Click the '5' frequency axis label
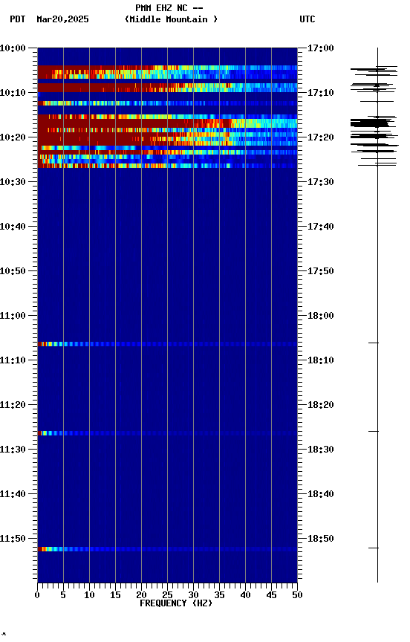This screenshot has height=642, width=410. pyautogui.click(x=63, y=595)
